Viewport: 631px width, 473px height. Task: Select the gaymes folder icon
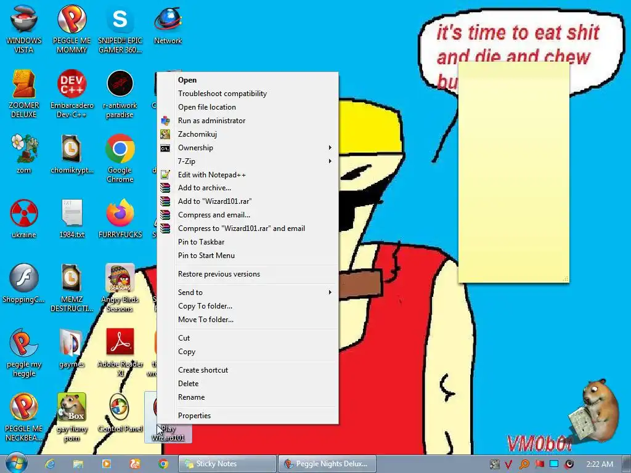click(71, 349)
